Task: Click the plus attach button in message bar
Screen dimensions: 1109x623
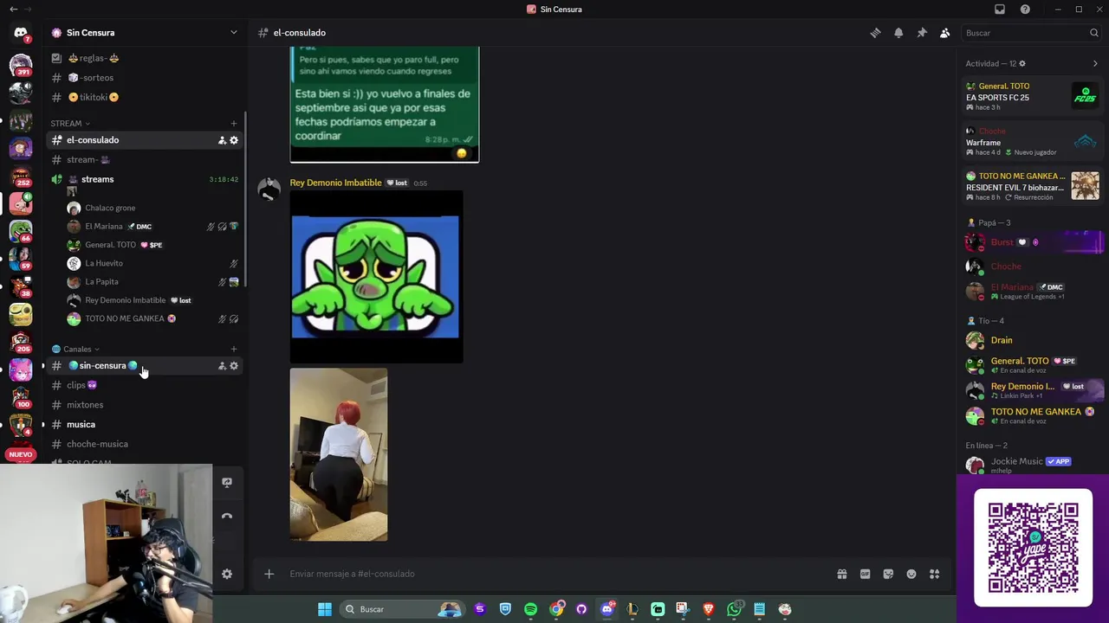Action: tap(269, 574)
